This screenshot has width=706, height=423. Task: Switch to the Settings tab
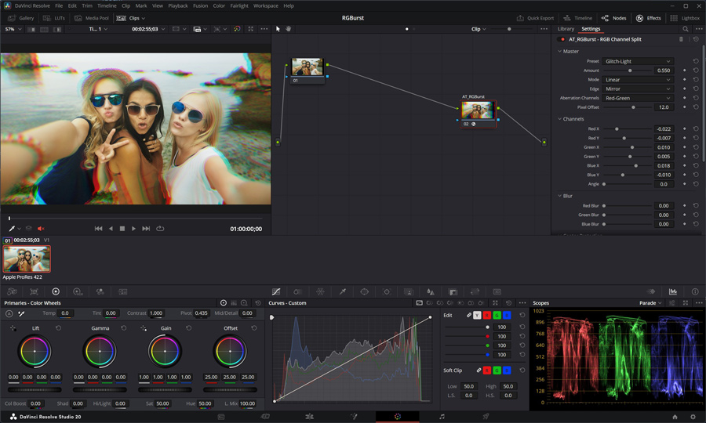pyautogui.click(x=591, y=29)
